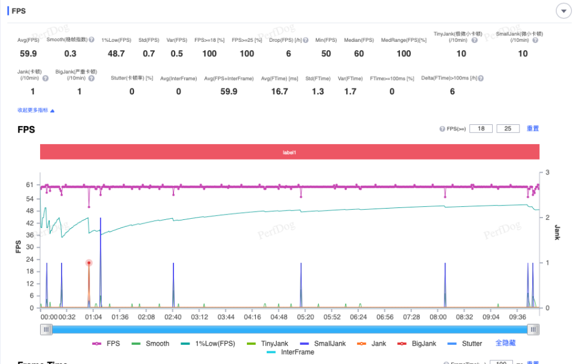574x364 pixels.
Task: Toggle BigJank series in legend
Action: [x=417, y=344]
